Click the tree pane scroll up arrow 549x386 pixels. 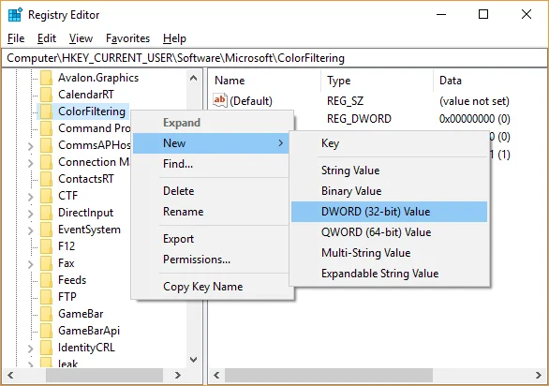tap(193, 78)
